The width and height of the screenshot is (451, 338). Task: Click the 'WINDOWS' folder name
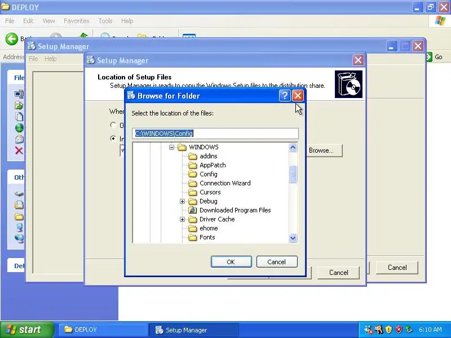204,147
